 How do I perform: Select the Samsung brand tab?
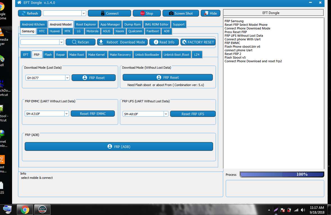coord(28,31)
